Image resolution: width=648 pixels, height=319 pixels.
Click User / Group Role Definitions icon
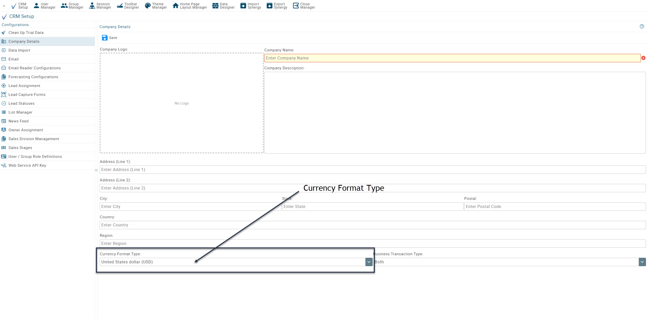click(x=4, y=156)
